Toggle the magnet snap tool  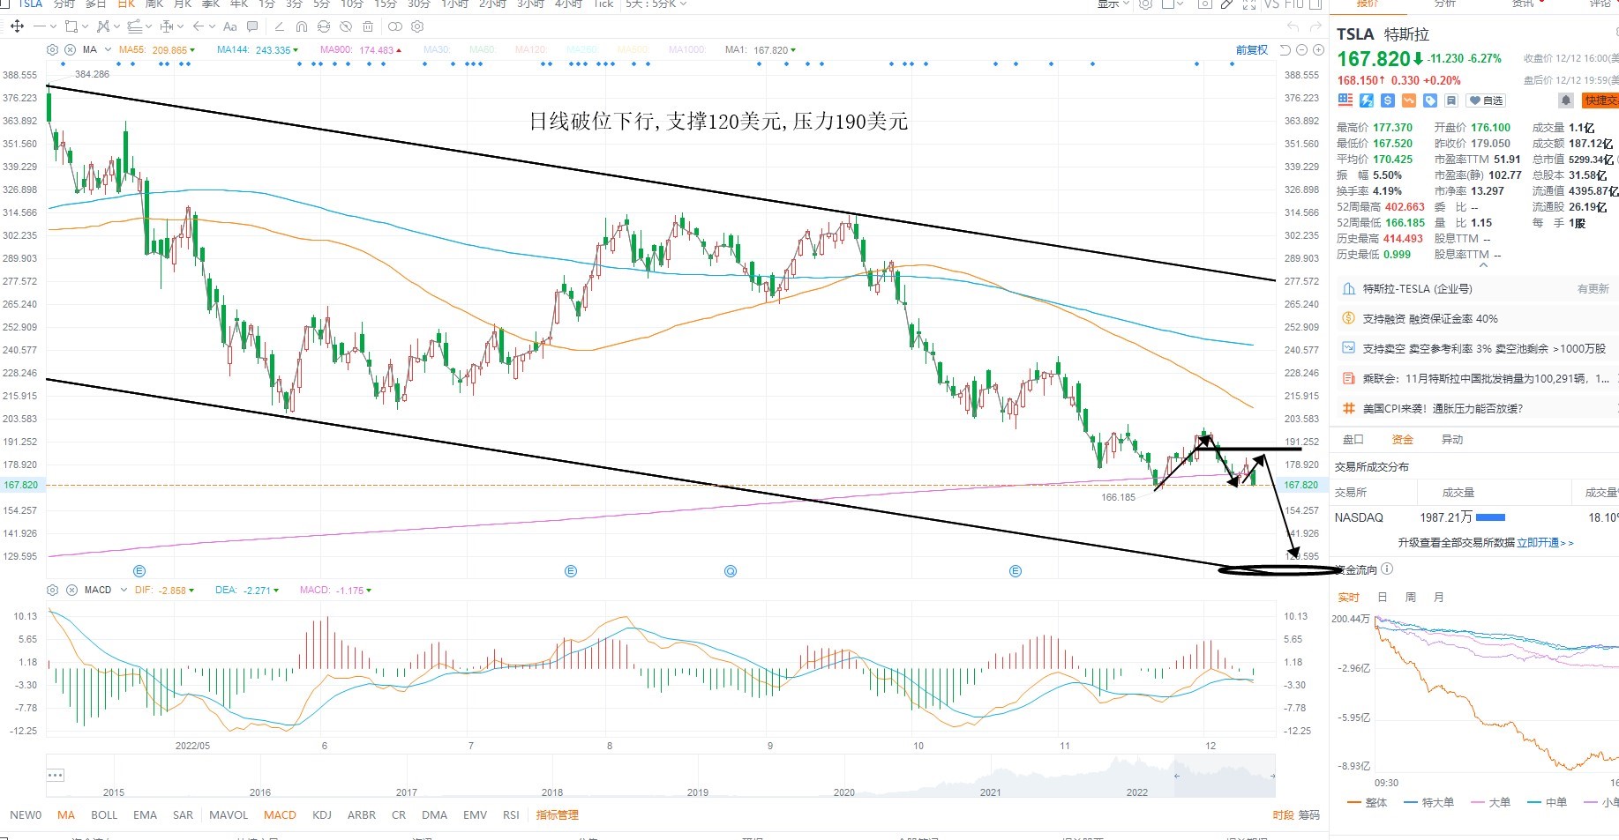click(x=302, y=26)
